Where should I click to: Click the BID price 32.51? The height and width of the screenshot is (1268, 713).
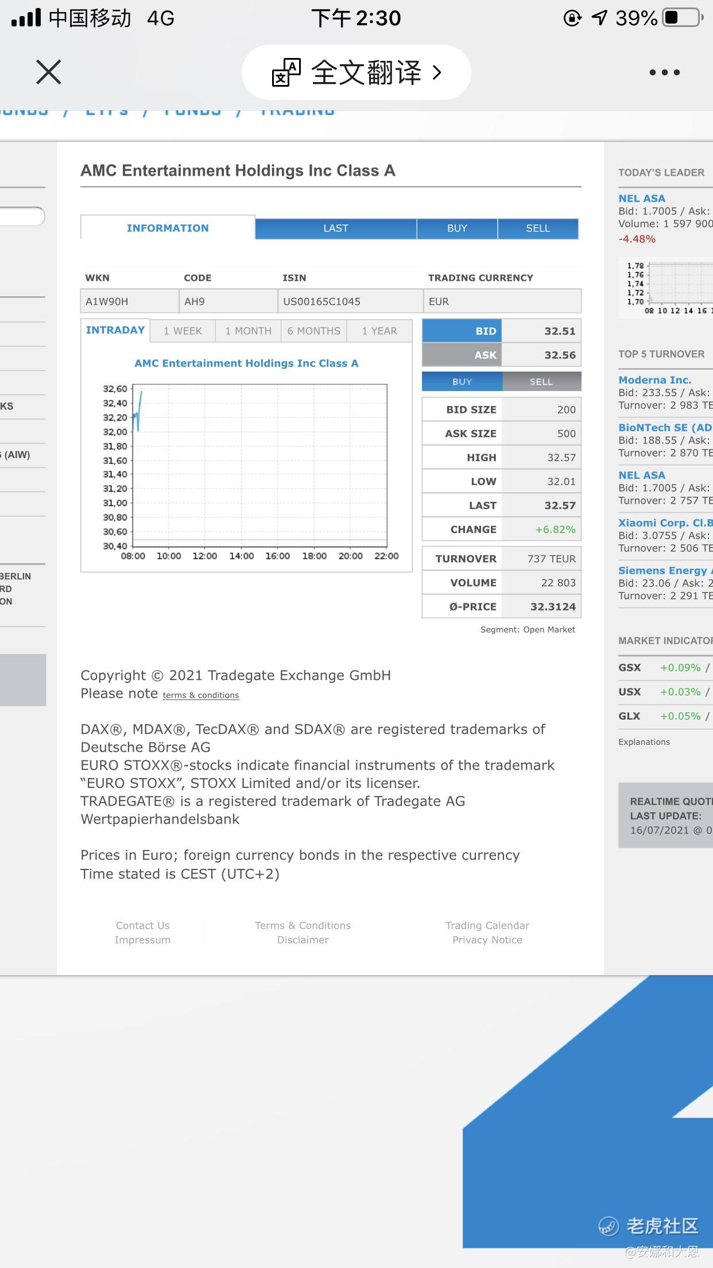click(560, 331)
